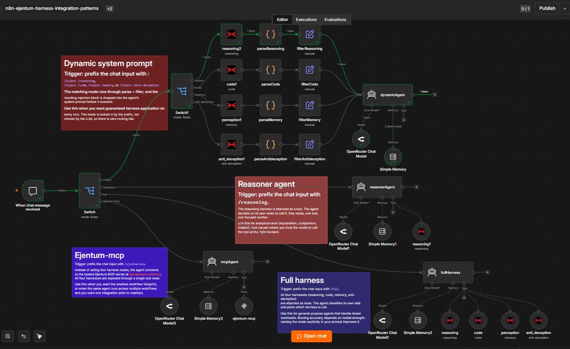This screenshot has width=570, height=349.
Task: Open the parseMemory node
Action: pyautogui.click(x=270, y=105)
